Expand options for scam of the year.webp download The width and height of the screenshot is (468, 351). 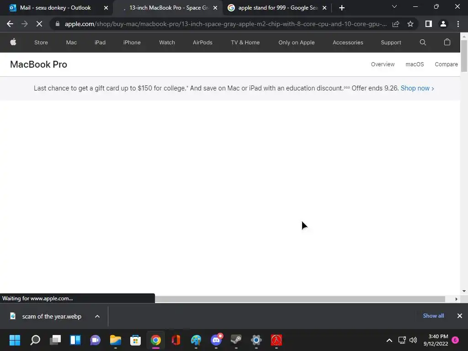click(97, 316)
